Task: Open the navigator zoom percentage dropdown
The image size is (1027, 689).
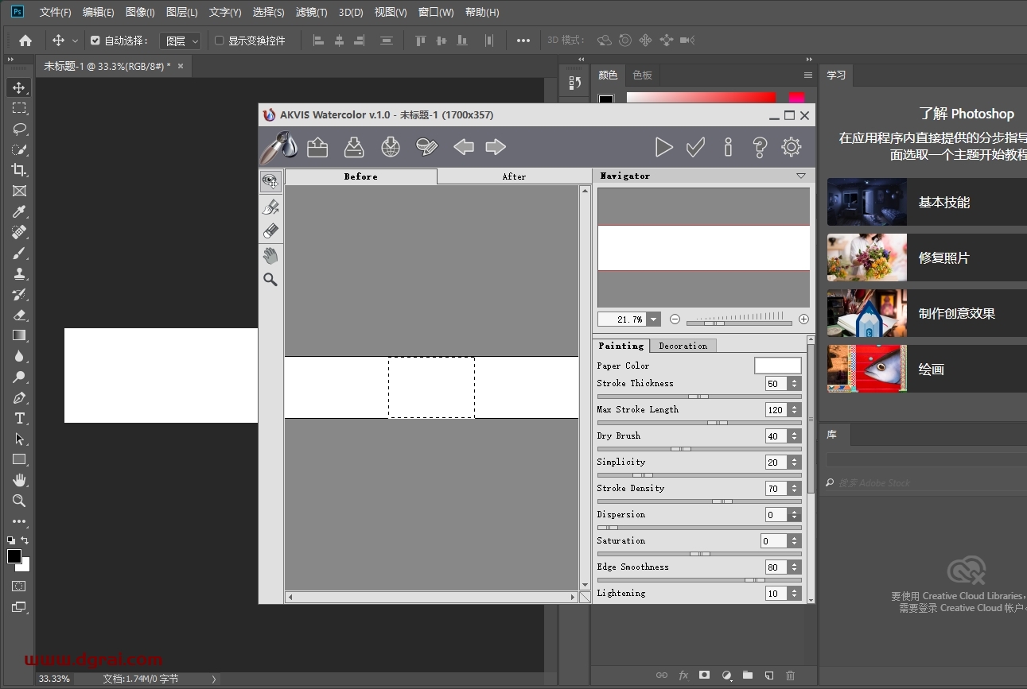Action: pyautogui.click(x=654, y=319)
